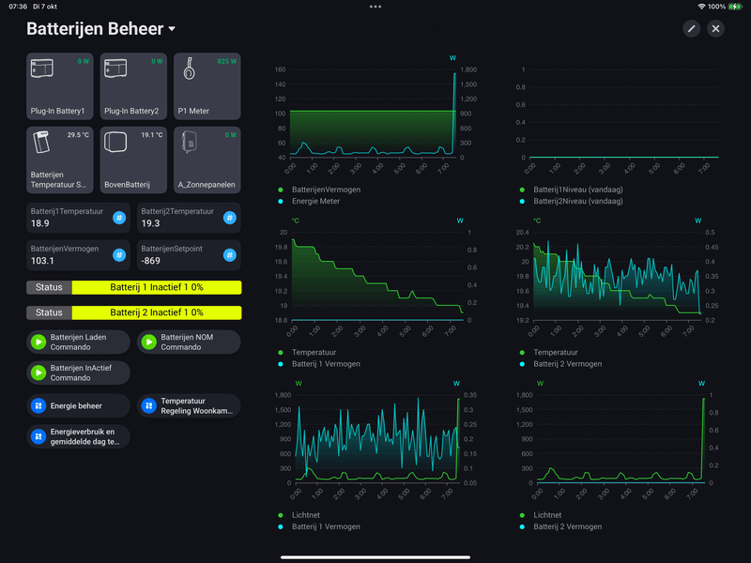Screen dimensions: 751x563
Task: Click the pencil edit dashboard icon
Action: pos(691,29)
